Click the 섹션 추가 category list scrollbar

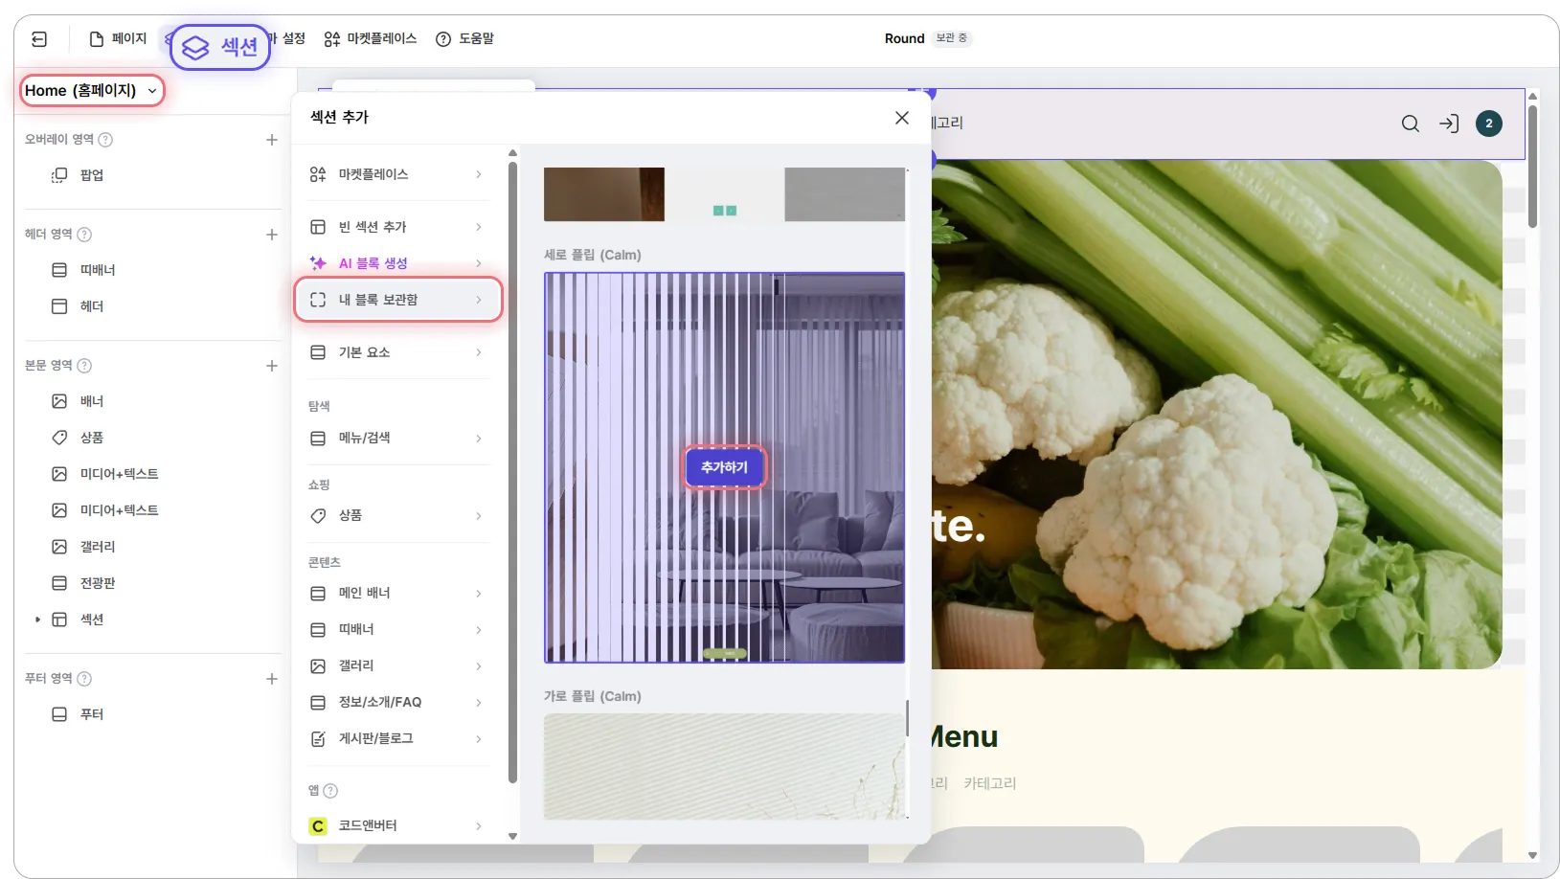coord(512,472)
